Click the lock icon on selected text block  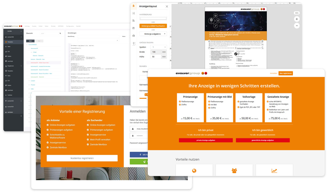tap(209, 41)
